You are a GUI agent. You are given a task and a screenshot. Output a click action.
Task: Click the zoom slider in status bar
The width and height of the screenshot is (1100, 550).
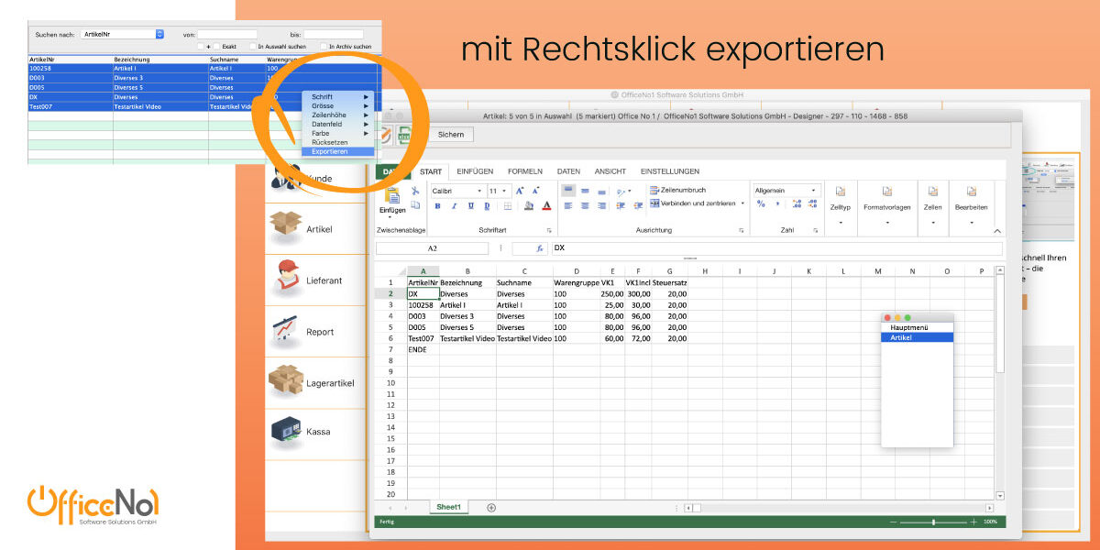click(x=934, y=522)
